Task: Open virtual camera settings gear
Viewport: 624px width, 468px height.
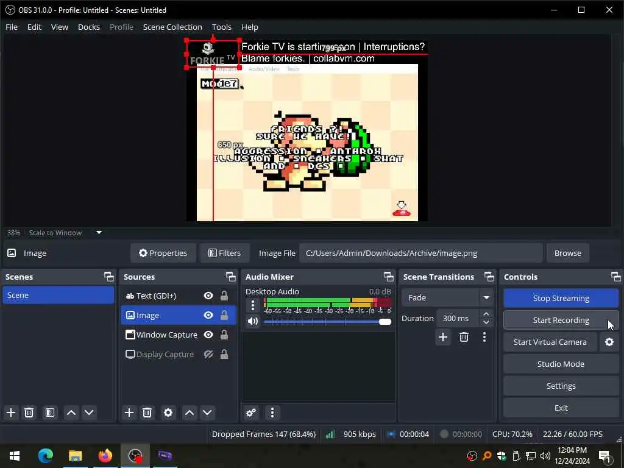Action: tap(609, 342)
